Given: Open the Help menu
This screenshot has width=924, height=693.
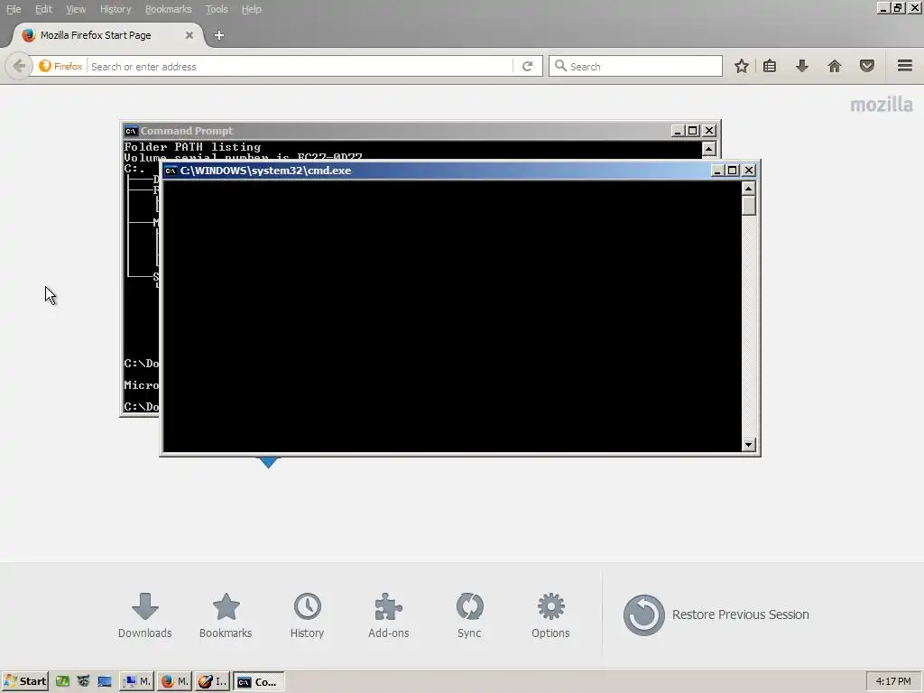Looking at the screenshot, I should click(251, 9).
